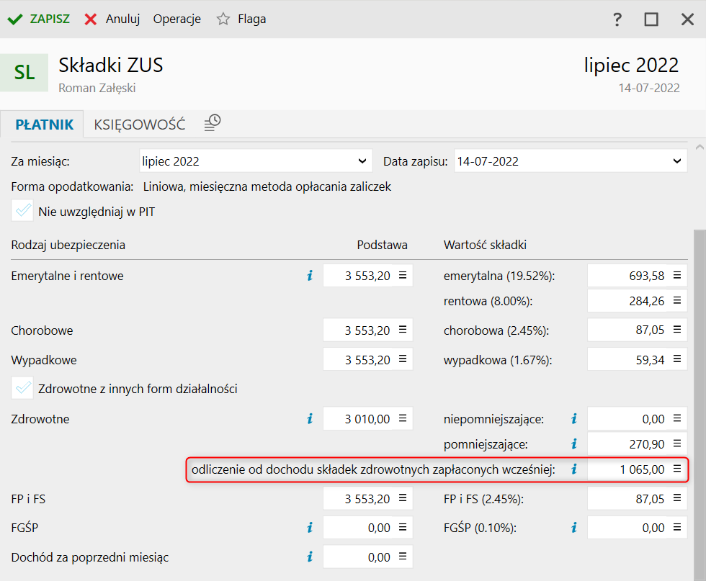Click info icon beside Dochód za poprzedni miesiąc

[310, 557]
